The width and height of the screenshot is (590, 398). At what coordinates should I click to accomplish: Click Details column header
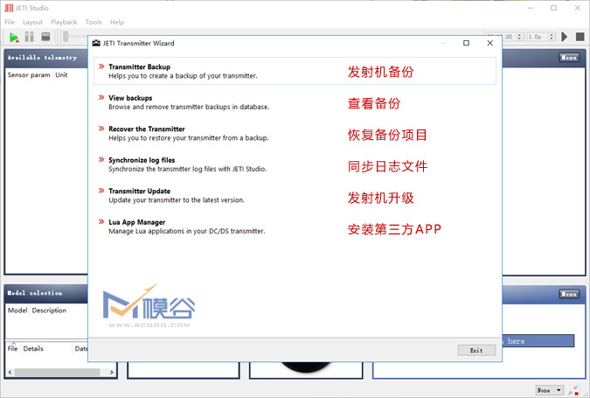33,348
